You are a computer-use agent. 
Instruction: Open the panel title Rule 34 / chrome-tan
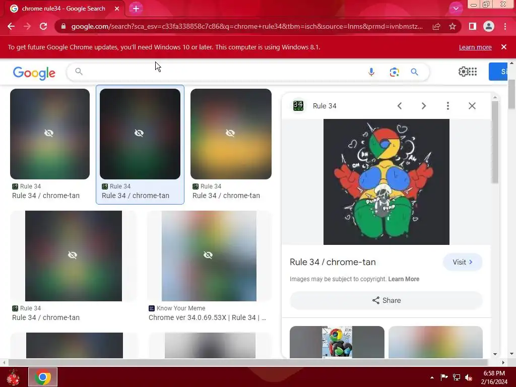coord(333,262)
